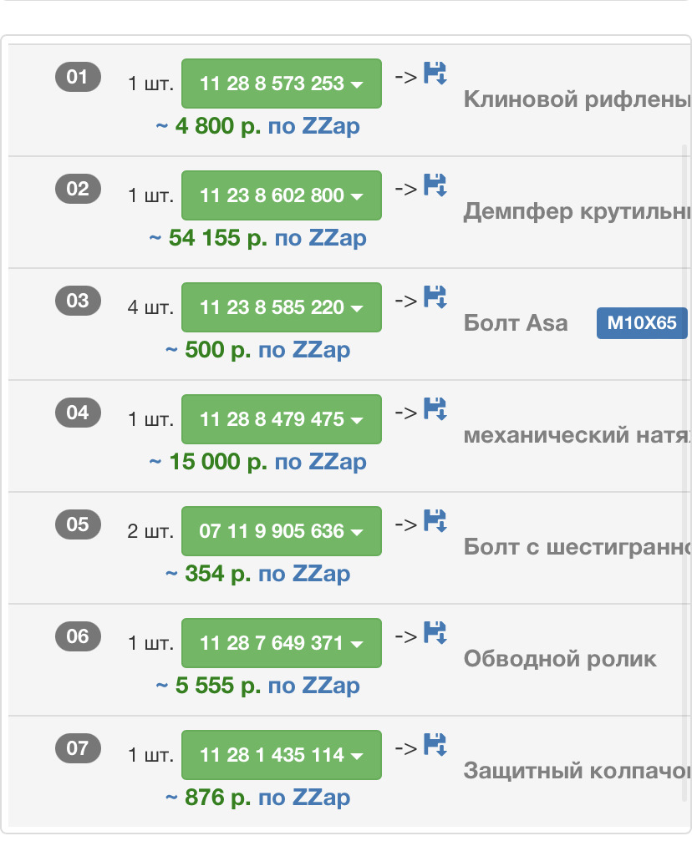
Task: Click the add-to-cart icon beside 11 28 8 479 475
Action: pyautogui.click(x=435, y=408)
